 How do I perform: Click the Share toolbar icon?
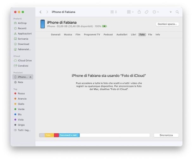[139, 12]
